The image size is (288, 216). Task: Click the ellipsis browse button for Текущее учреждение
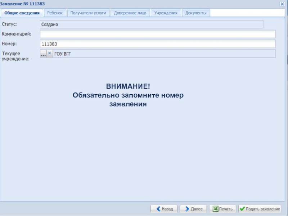pyautogui.click(x=43, y=54)
